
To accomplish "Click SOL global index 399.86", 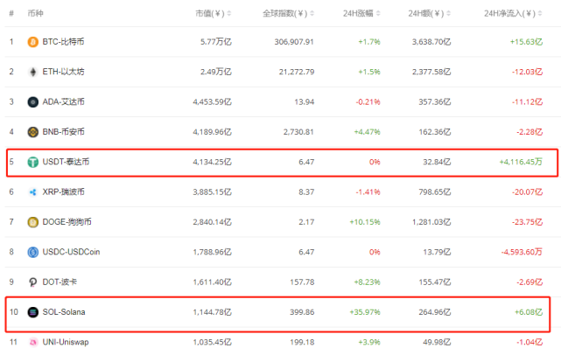I will (302, 312).
